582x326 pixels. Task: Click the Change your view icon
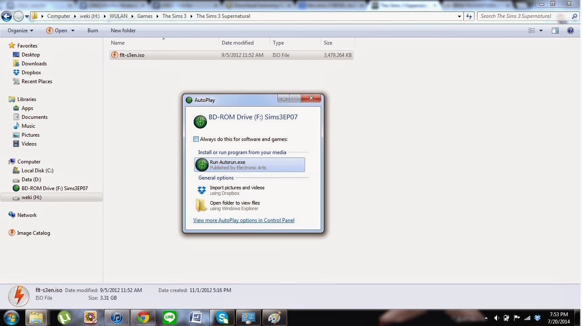tap(531, 31)
